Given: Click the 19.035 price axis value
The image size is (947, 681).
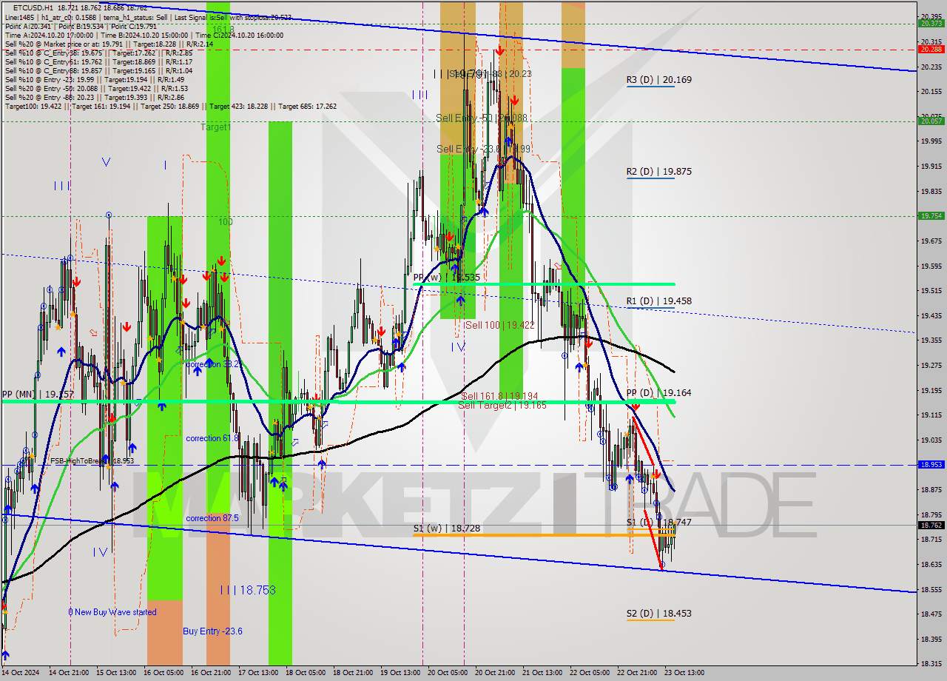Looking at the screenshot, I should coord(931,440).
